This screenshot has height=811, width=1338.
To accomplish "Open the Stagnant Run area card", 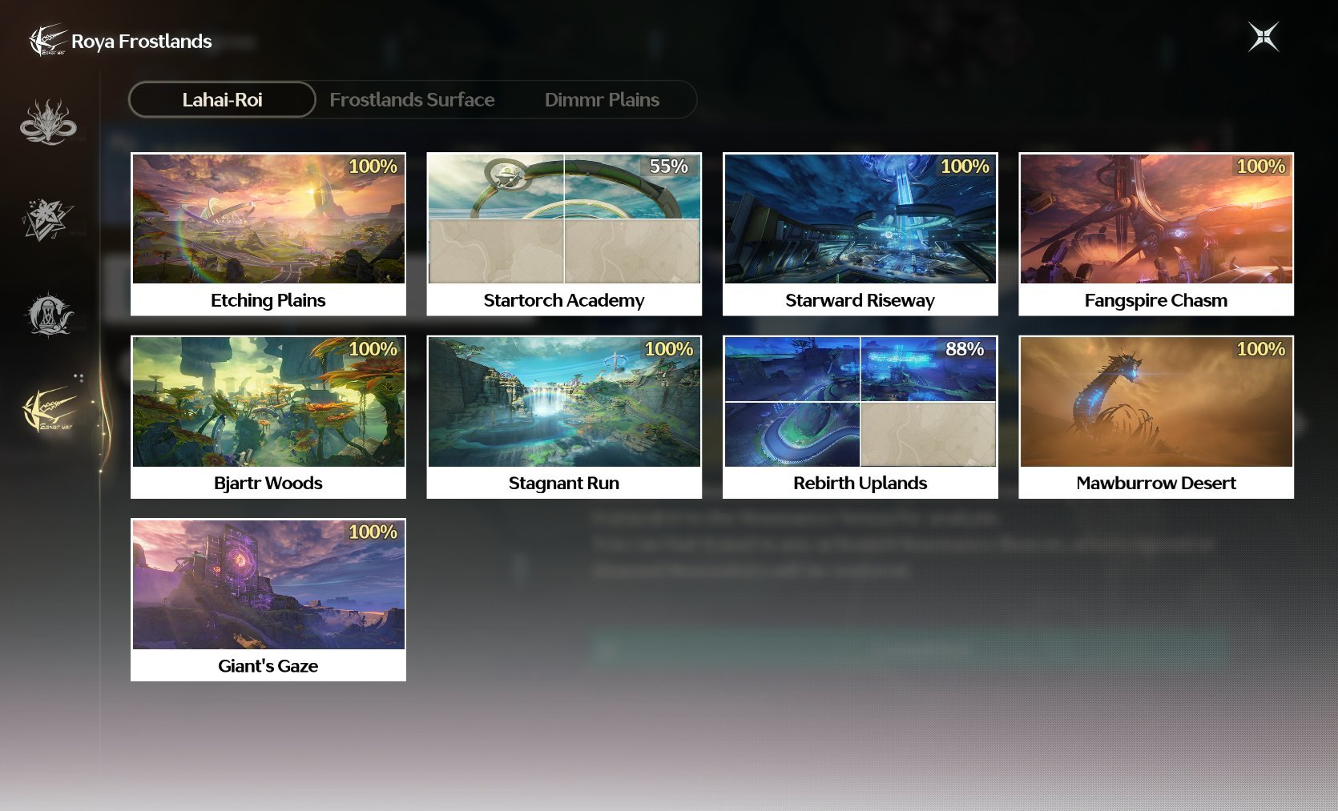I will pyautogui.click(x=564, y=417).
